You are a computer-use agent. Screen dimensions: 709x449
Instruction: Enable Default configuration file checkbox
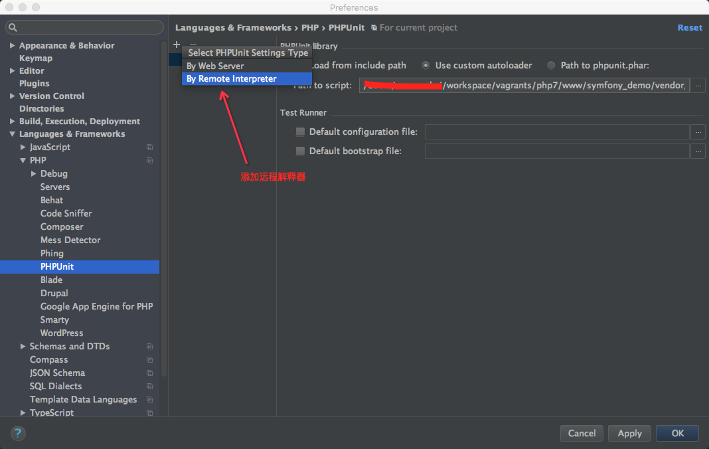click(300, 132)
